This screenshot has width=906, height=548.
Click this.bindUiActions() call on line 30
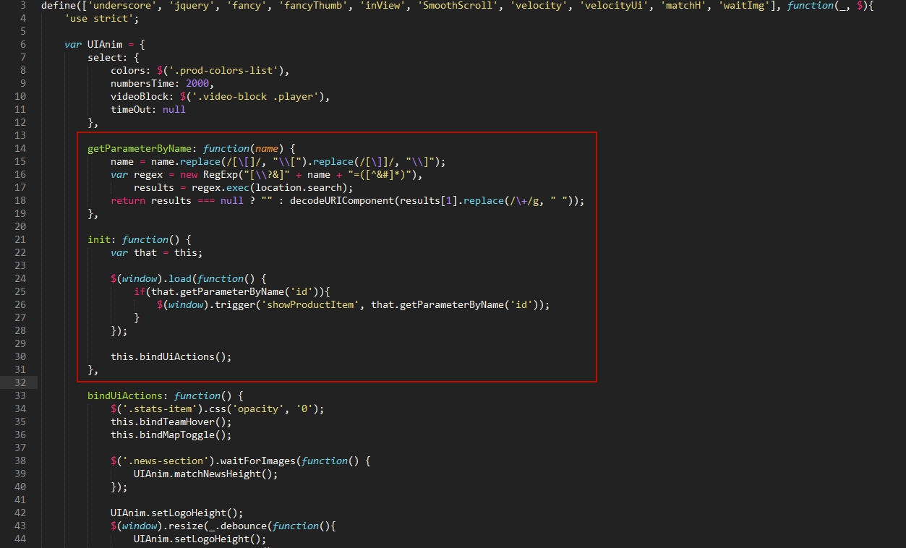tap(171, 356)
